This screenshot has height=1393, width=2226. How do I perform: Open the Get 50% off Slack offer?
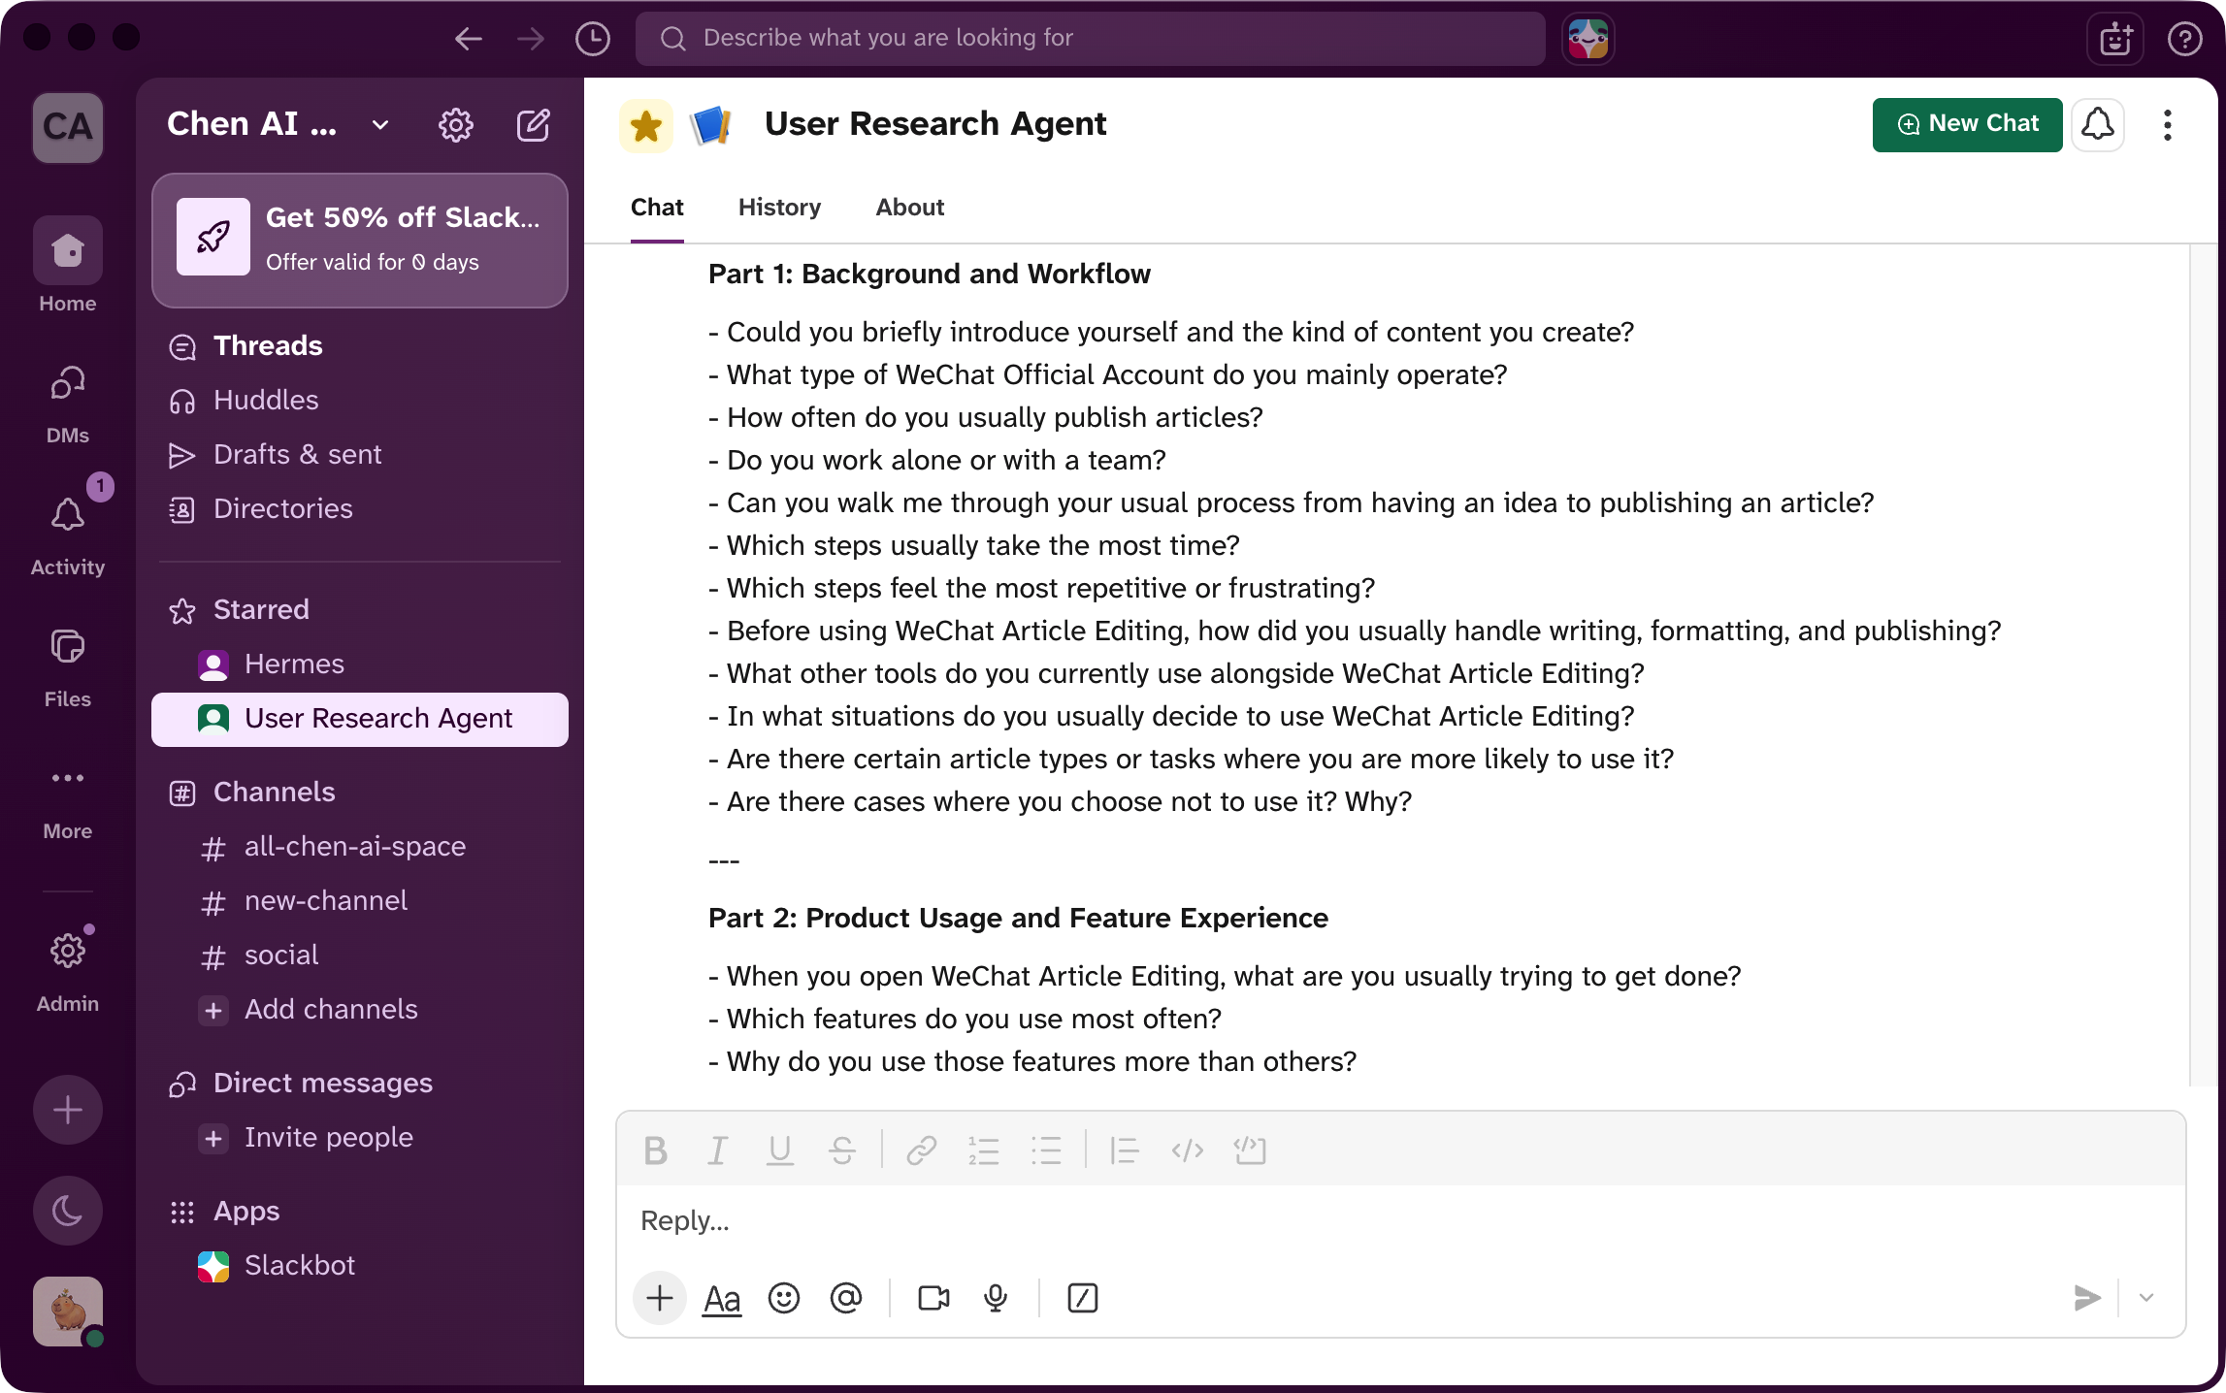coord(360,240)
